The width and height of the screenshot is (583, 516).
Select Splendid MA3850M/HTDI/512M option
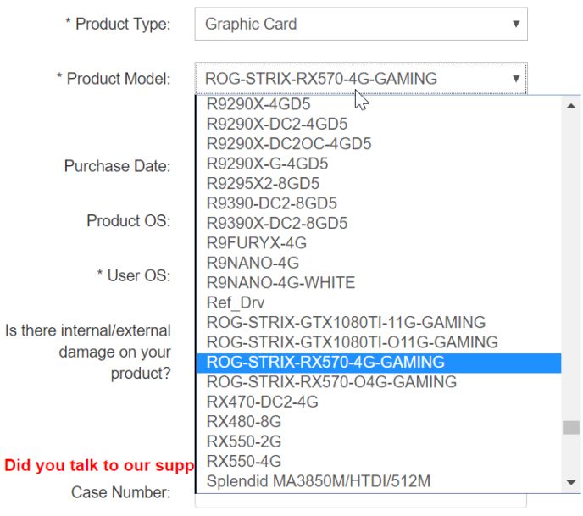(x=318, y=481)
